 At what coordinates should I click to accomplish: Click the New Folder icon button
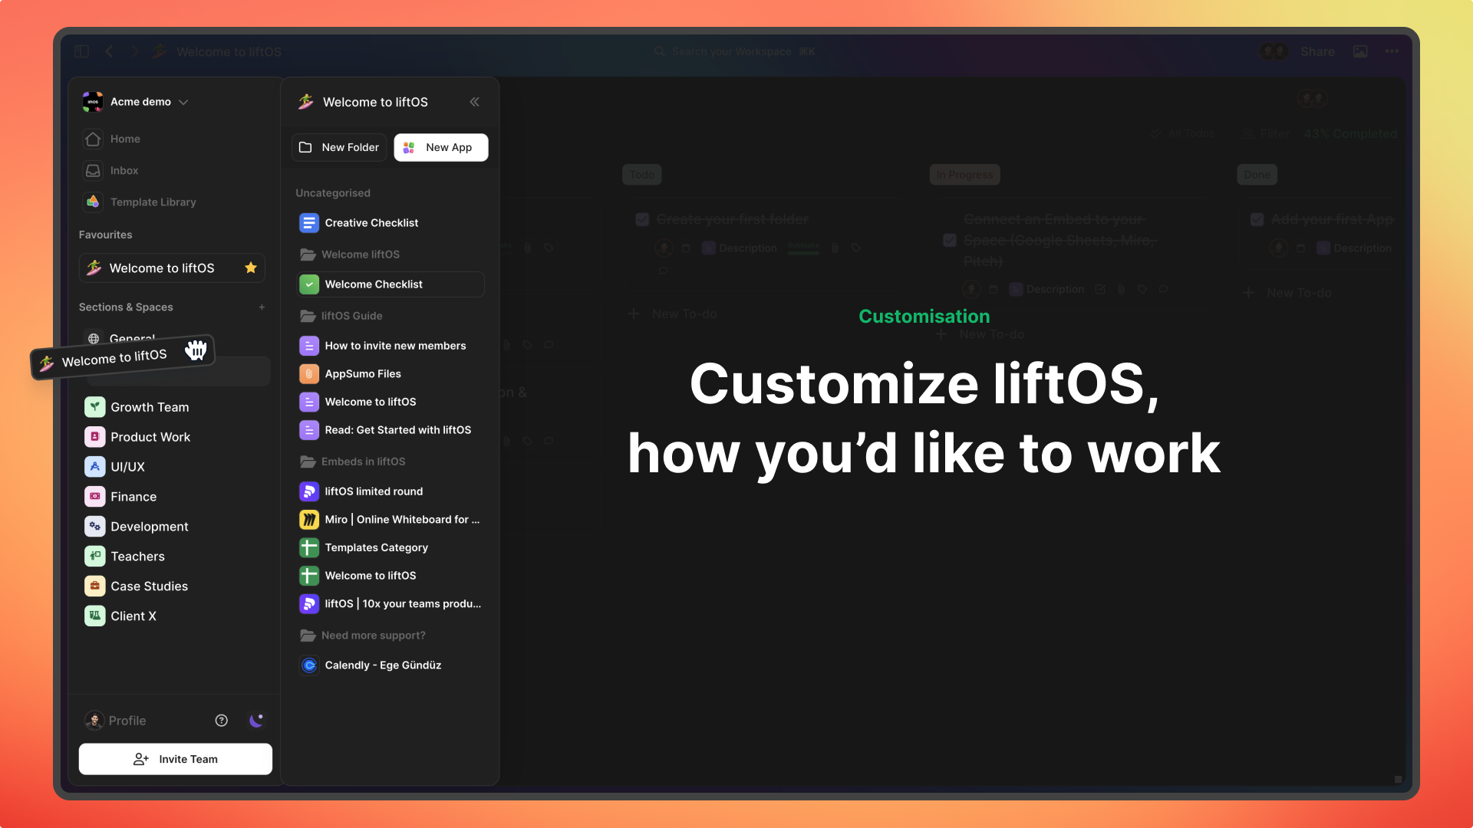tap(307, 146)
